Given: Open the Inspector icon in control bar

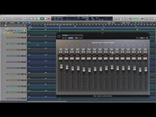Looking at the screenshot, I should [5, 19].
